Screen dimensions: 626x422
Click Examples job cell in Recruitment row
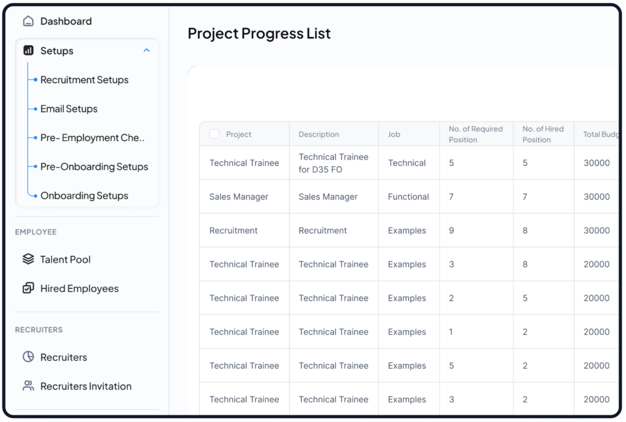coord(407,231)
